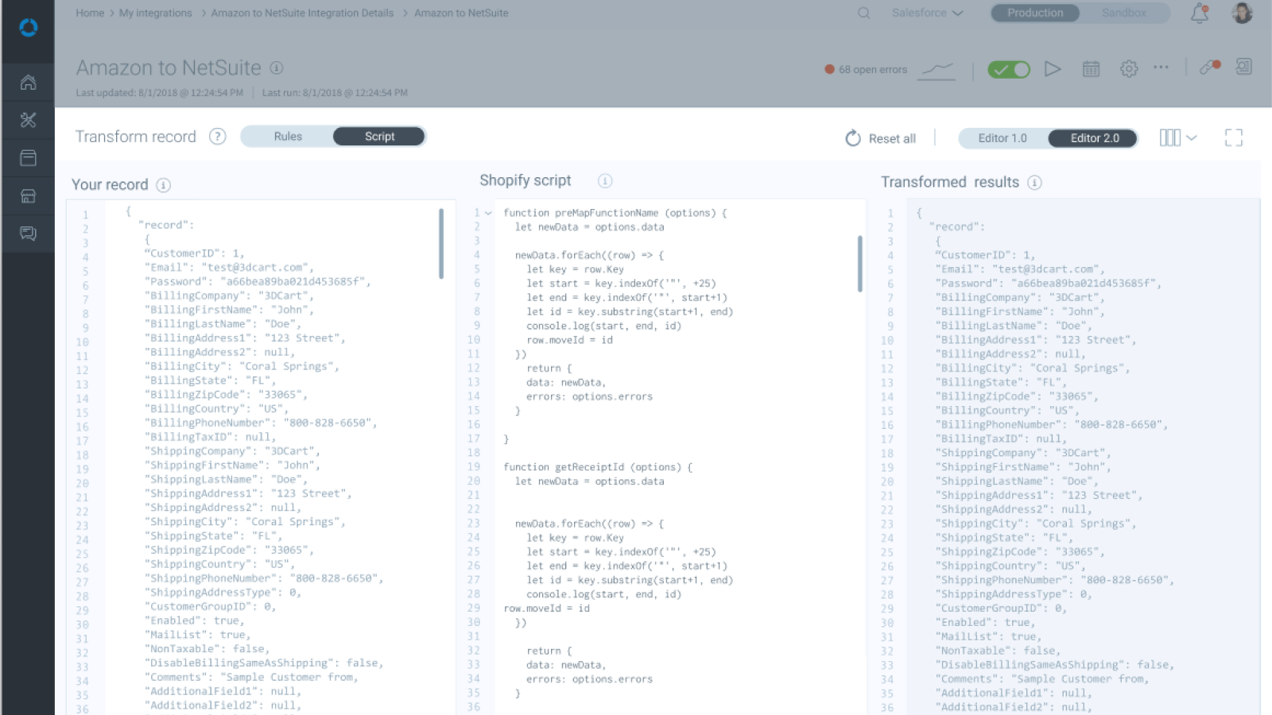Open the Marketplace store icon in sidebar
The image size is (1272, 715).
tap(29, 196)
